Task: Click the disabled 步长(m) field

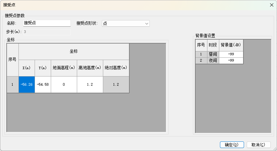Action: [47, 32]
